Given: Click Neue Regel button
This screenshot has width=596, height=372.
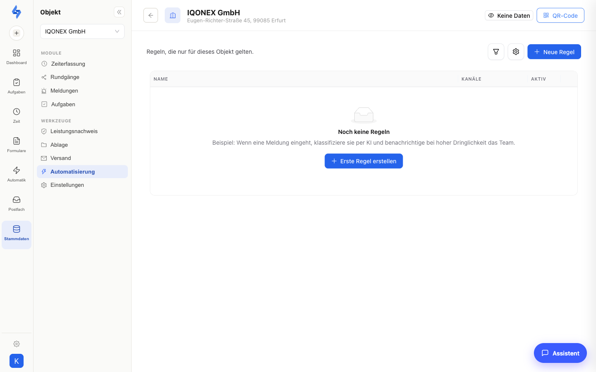Looking at the screenshot, I should click(554, 52).
